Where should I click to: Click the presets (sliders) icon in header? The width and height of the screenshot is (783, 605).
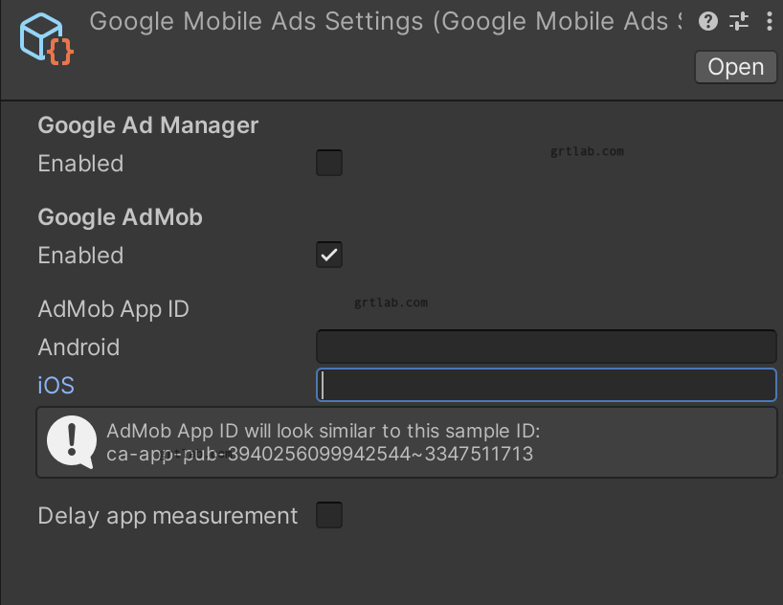[x=738, y=21]
